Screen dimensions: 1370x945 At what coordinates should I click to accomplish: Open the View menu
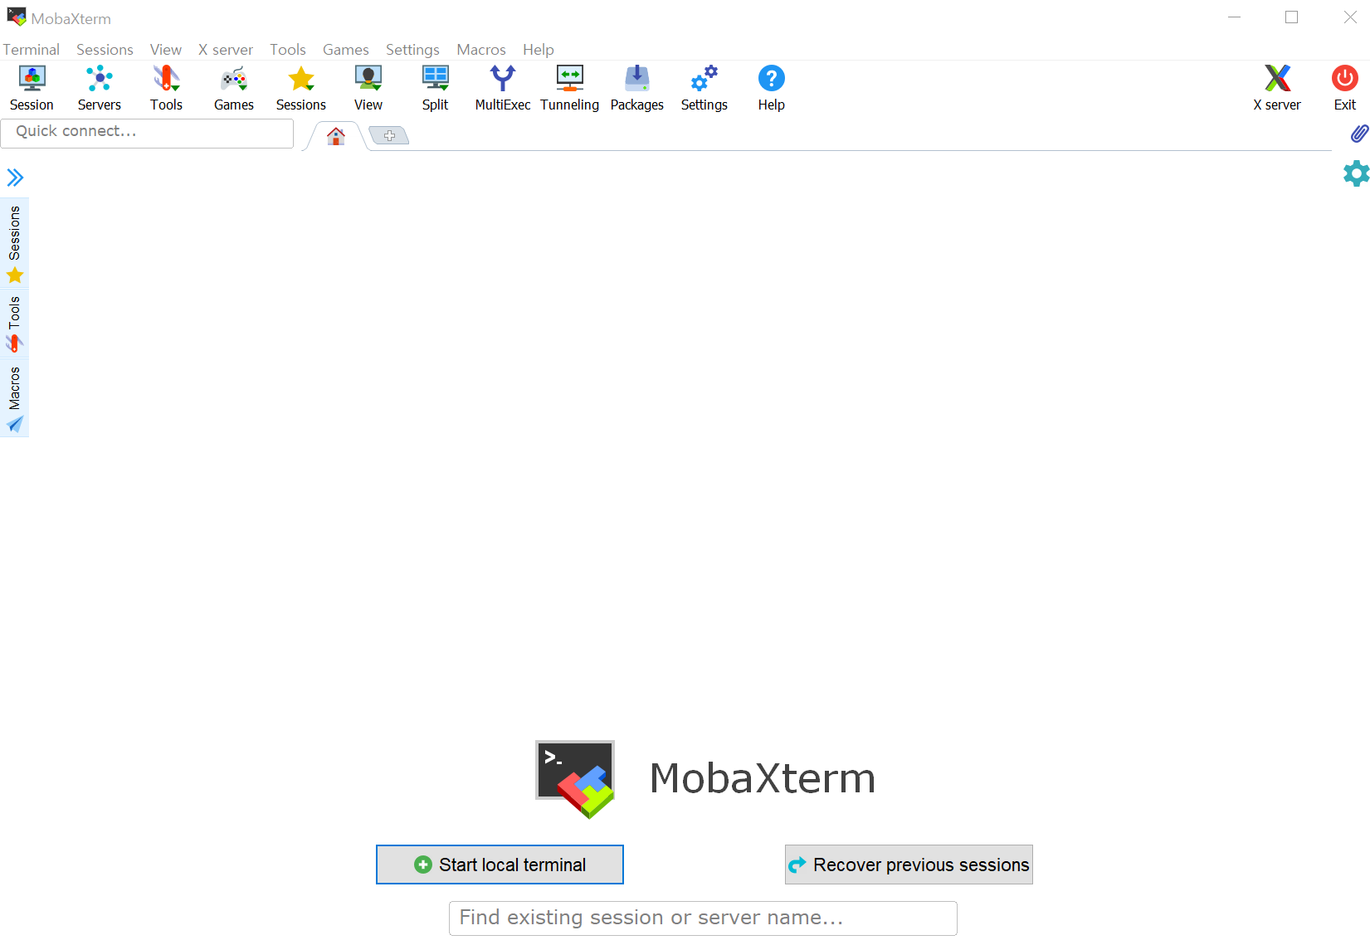(166, 50)
